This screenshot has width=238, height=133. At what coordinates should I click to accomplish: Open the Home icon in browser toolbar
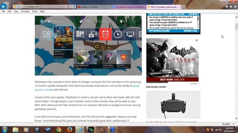(226, 7)
